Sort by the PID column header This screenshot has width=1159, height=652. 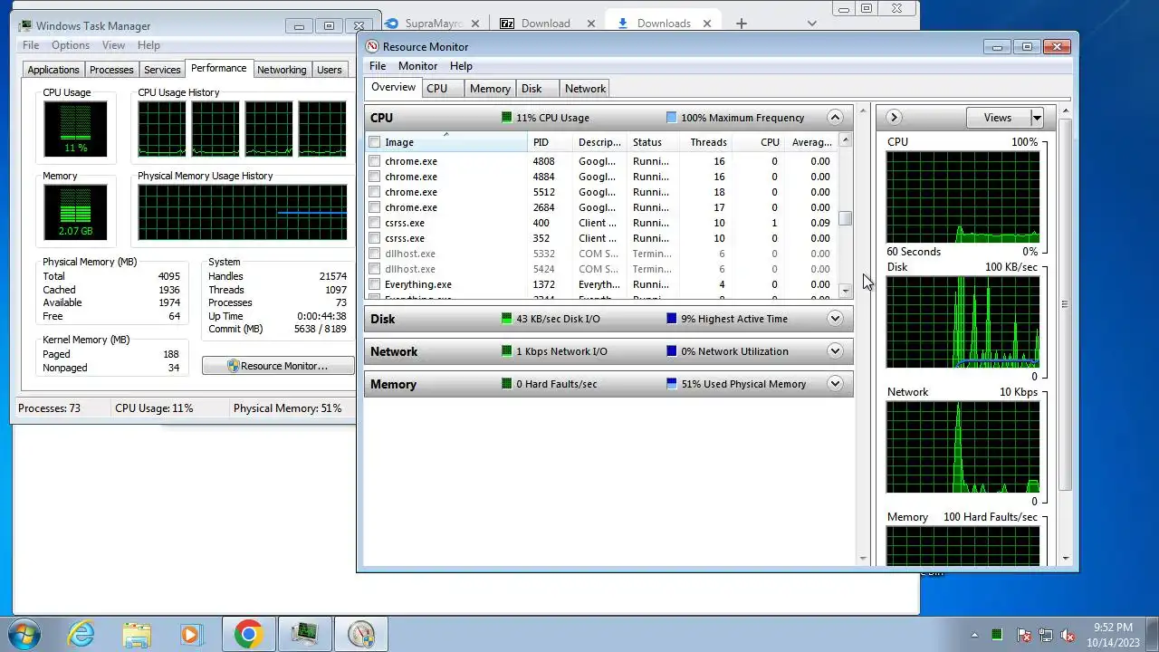tap(551, 142)
